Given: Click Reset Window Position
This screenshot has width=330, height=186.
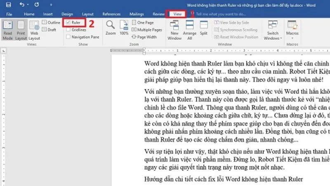Looking at the screenshot, I should (236, 37).
